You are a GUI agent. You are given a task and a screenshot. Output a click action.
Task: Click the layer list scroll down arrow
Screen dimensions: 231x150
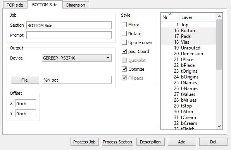point(219,126)
